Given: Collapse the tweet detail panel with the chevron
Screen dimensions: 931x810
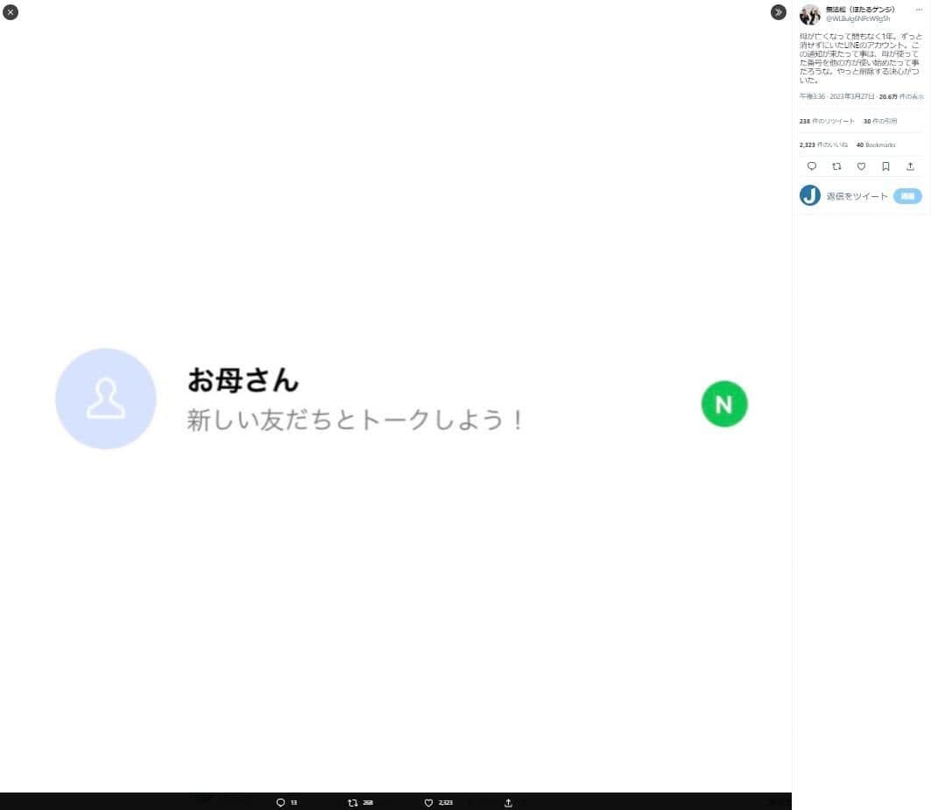Looking at the screenshot, I should pos(778,12).
